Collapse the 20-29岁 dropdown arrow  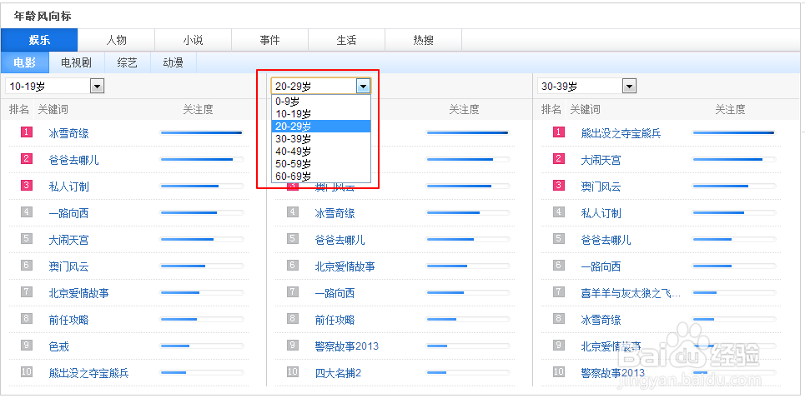[363, 86]
